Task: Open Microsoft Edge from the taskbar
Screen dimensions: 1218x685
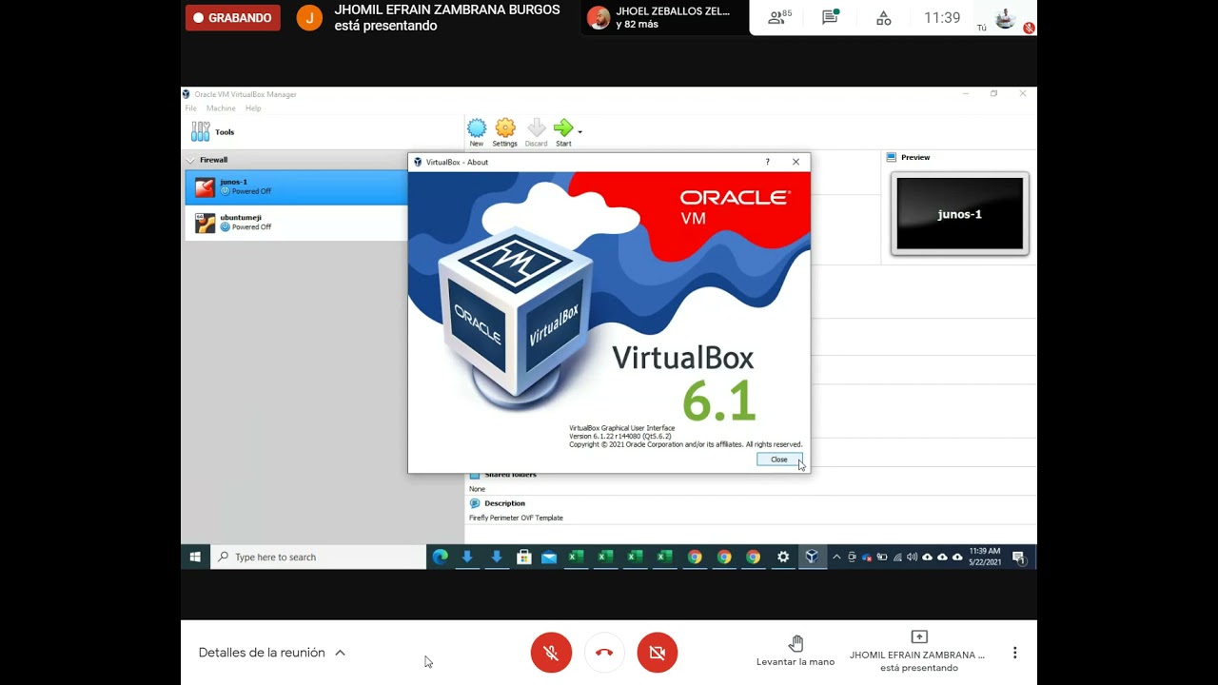Action: click(440, 558)
